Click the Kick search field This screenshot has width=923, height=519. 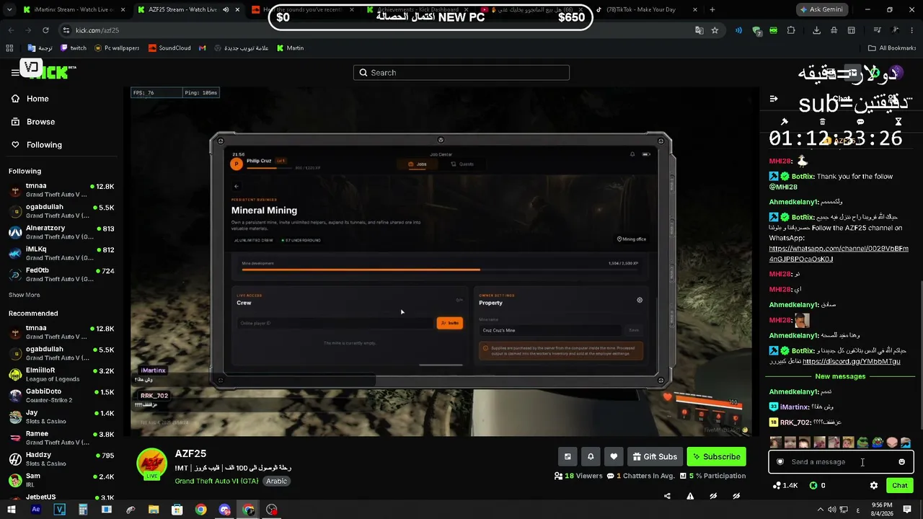tap(461, 73)
